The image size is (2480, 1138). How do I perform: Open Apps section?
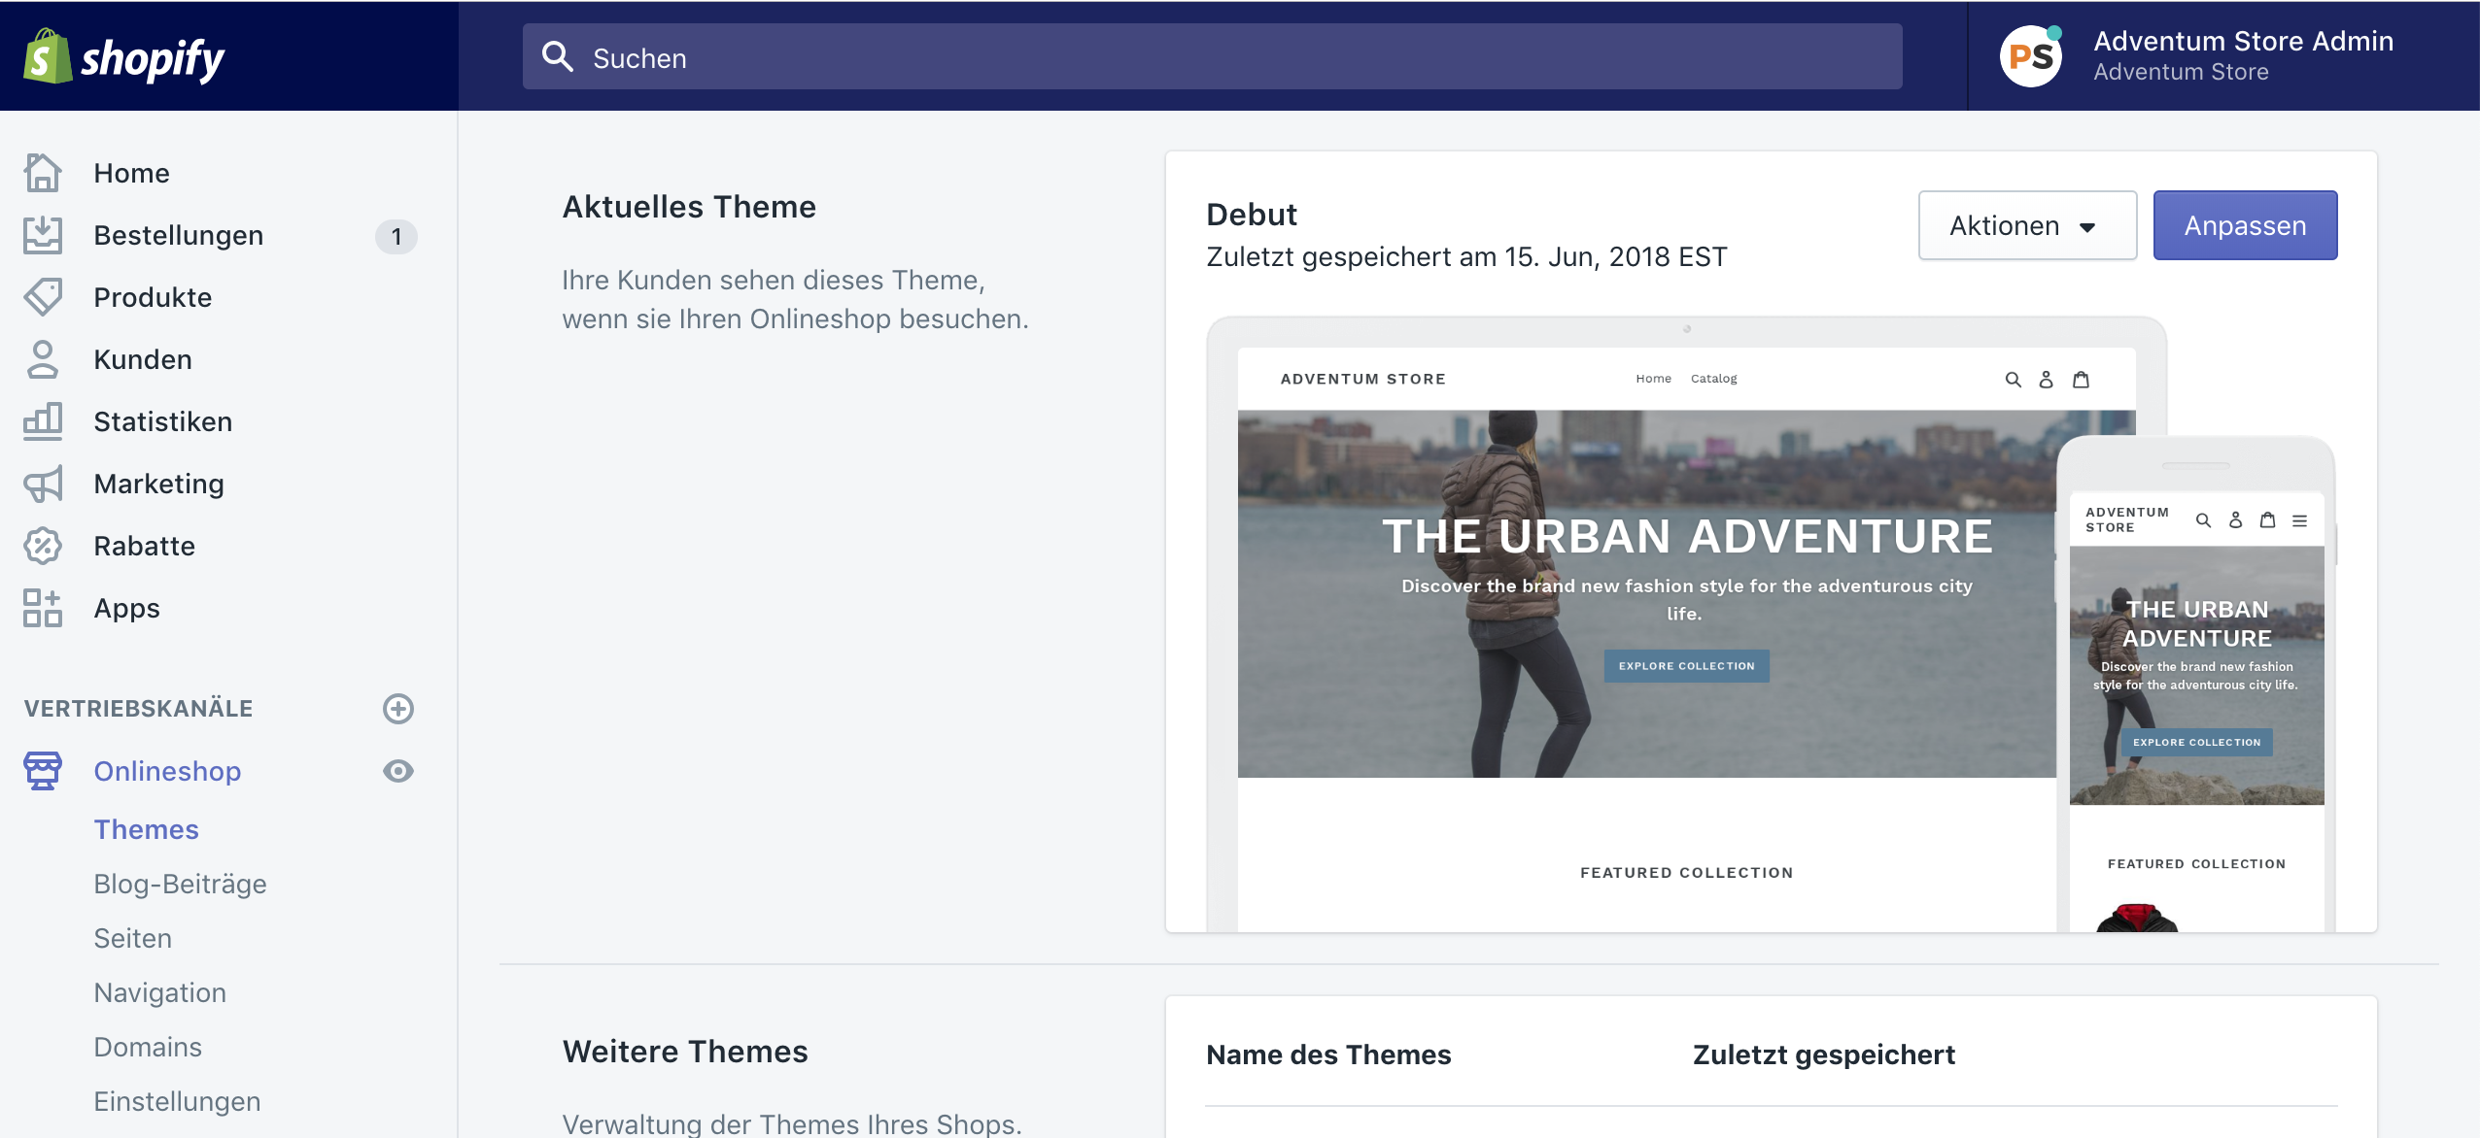click(x=126, y=608)
